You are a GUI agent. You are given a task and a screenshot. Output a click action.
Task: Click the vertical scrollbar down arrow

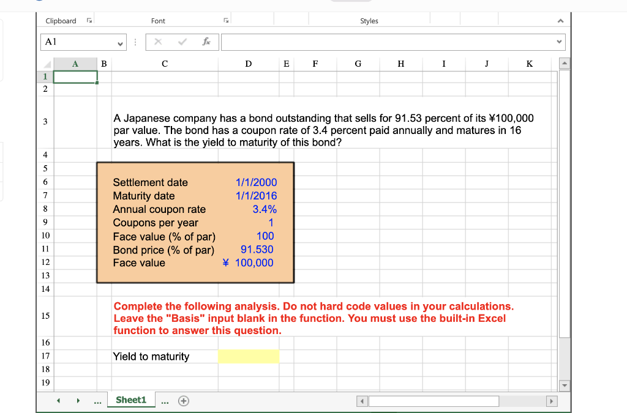click(564, 385)
